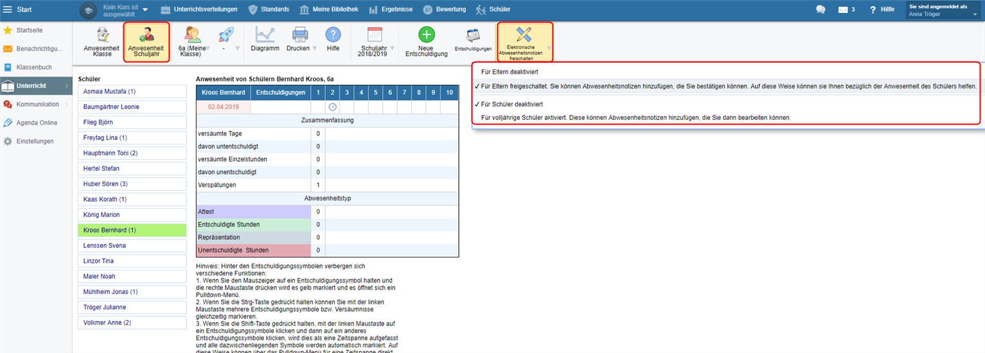Open Unterrichtsverteilungen in top bar
The image size is (985, 353).
coord(199,10)
